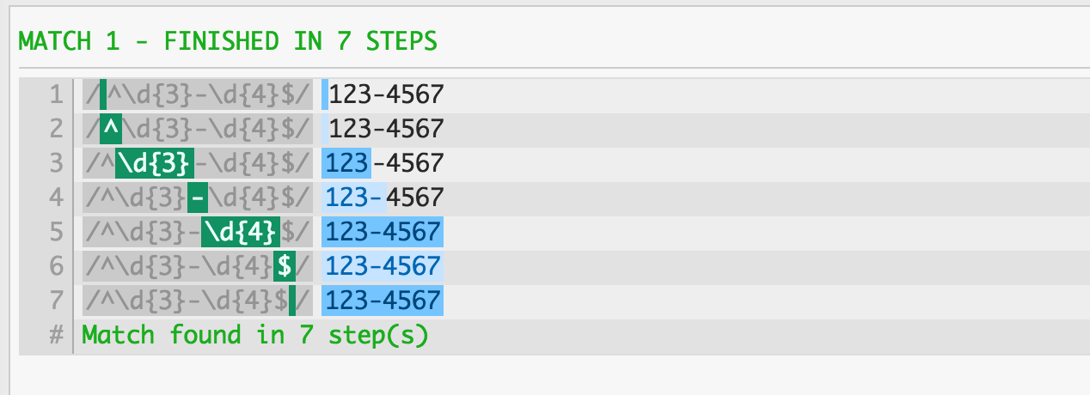Click the highlighted "123" match in step 3
Screen dimensions: 1090x395
[x=346, y=163]
